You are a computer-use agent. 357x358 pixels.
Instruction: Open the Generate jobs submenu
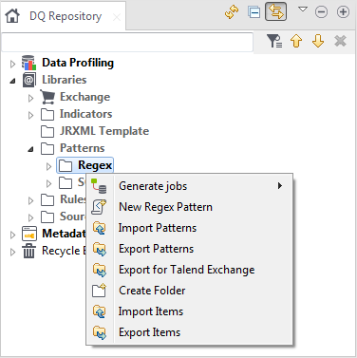click(189, 186)
